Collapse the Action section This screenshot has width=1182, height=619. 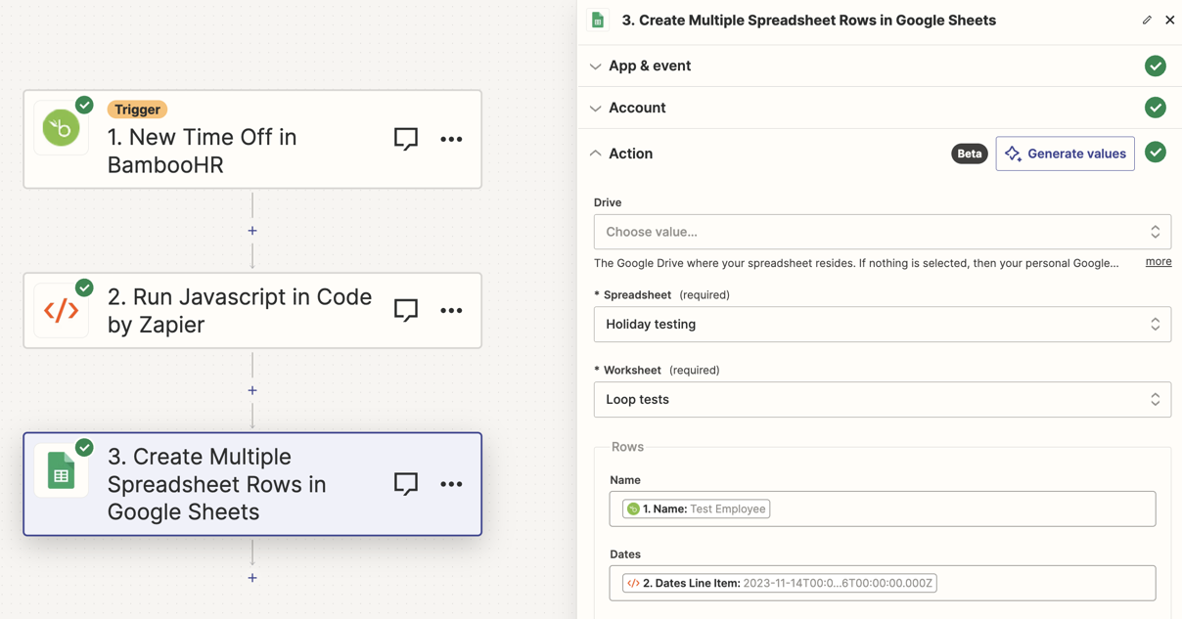tap(595, 154)
